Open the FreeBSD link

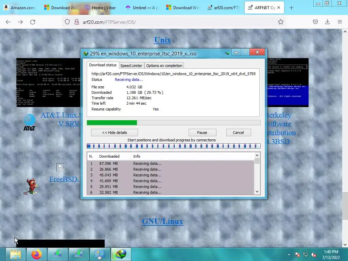click(x=64, y=179)
